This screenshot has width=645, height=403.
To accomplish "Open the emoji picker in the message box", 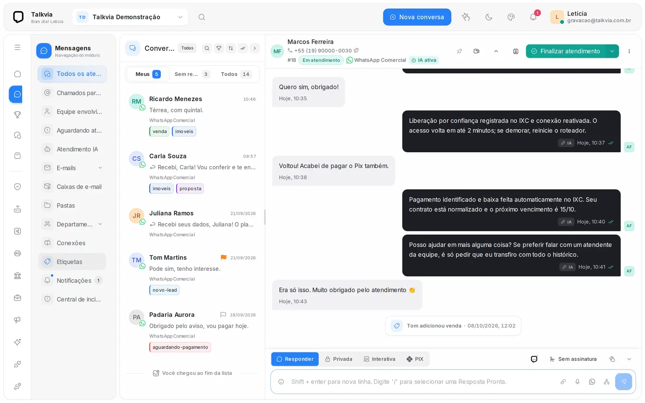I will coord(281,382).
